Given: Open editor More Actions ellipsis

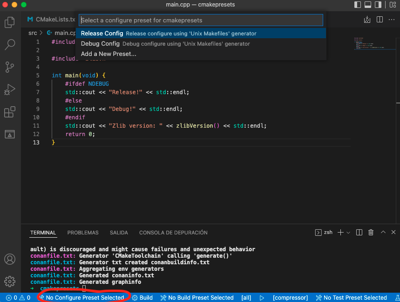Looking at the screenshot, I should pos(392,20).
